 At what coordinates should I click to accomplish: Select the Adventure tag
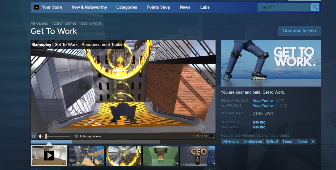tap(231, 141)
